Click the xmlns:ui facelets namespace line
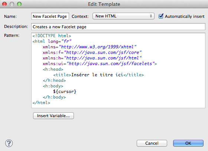 (x=100, y=64)
